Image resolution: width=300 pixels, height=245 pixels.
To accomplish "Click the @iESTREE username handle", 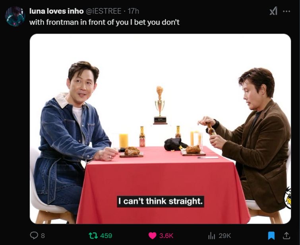I will coord(103,11).
